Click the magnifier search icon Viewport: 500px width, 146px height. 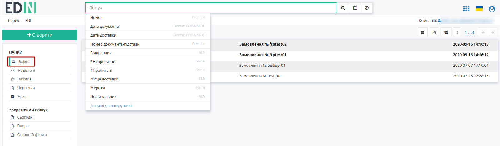pos(343,8)
